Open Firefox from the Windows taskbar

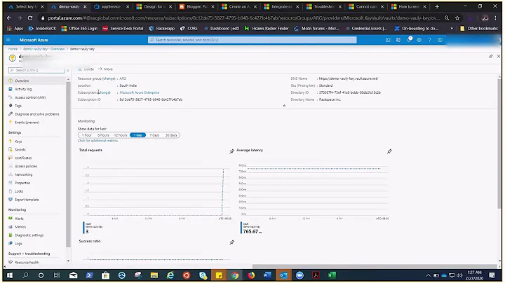pyautogui.click(x=251, y=275)
